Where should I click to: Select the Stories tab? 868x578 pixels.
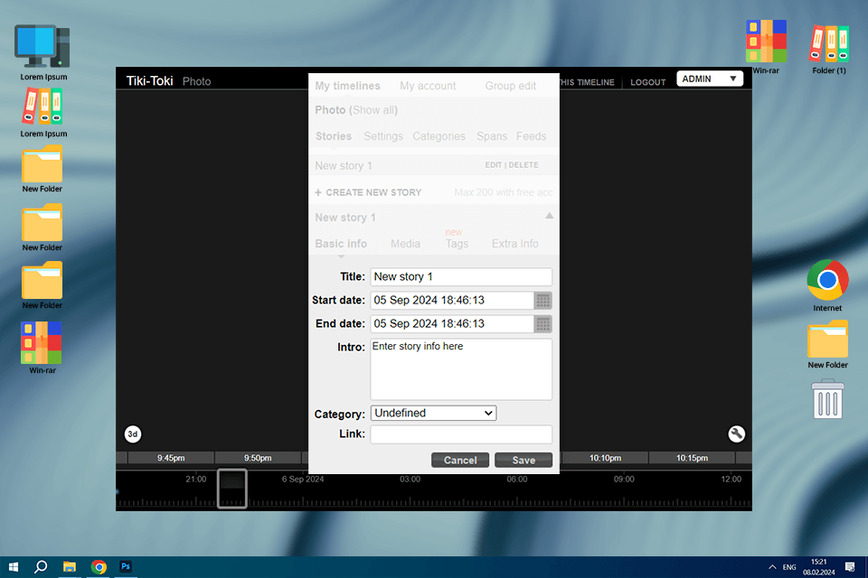(334, 136)
